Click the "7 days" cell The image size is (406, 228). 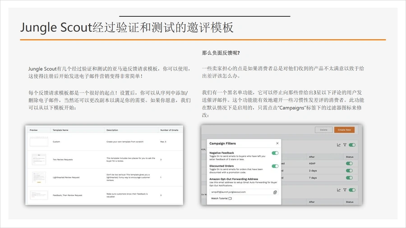pos(313,178)
